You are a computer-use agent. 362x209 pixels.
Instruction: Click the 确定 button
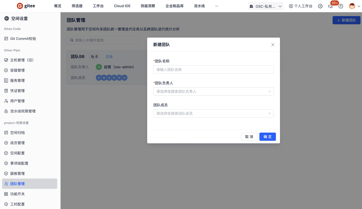tap(267, 137)
